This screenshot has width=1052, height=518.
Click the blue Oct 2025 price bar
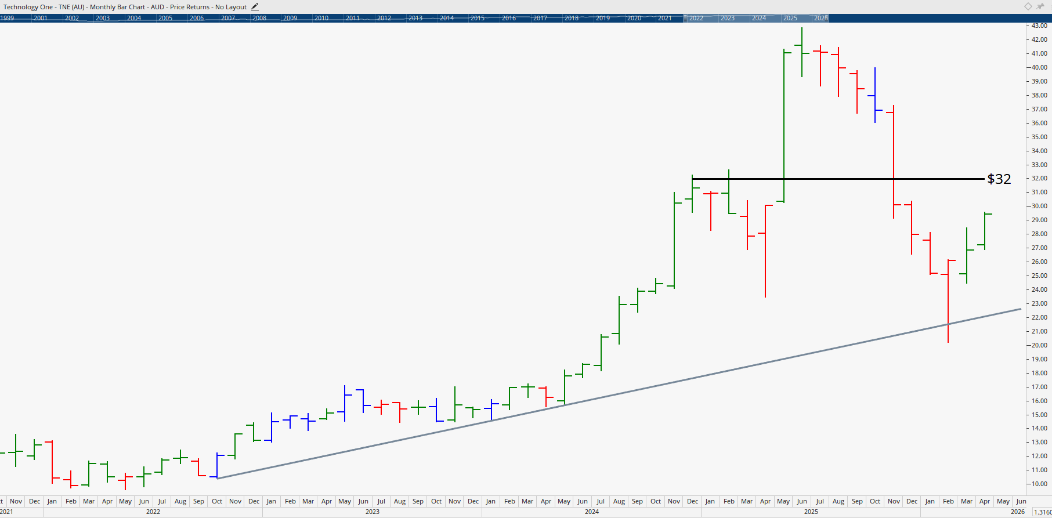point(875,95)
